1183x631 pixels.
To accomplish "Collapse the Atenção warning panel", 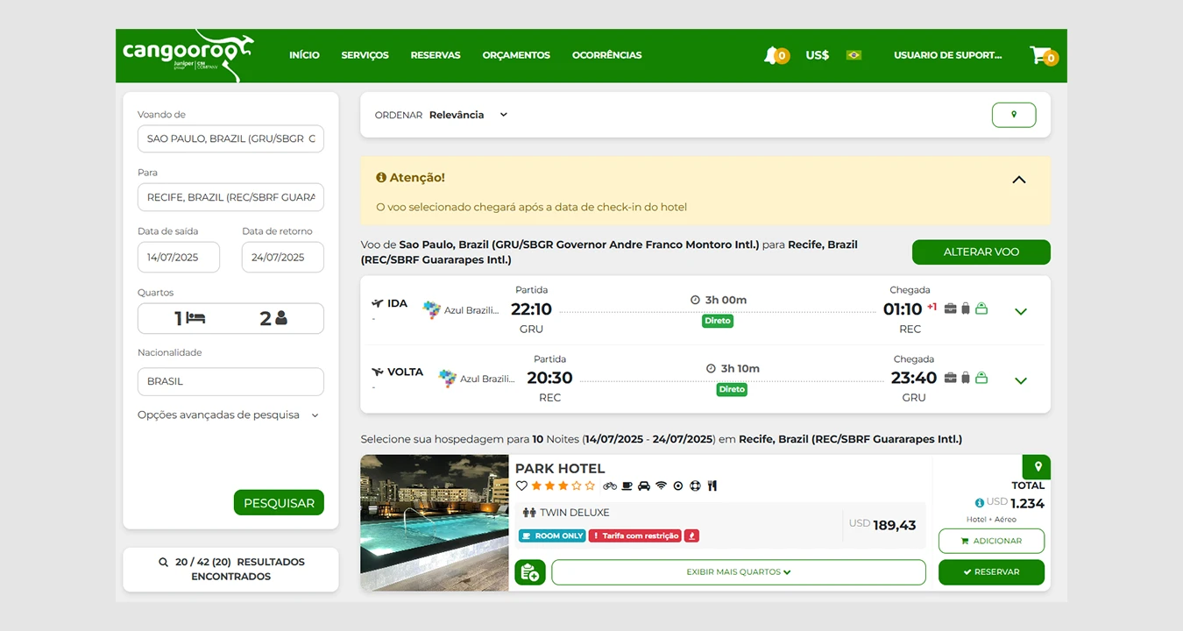I will [x=1018, y=180].
